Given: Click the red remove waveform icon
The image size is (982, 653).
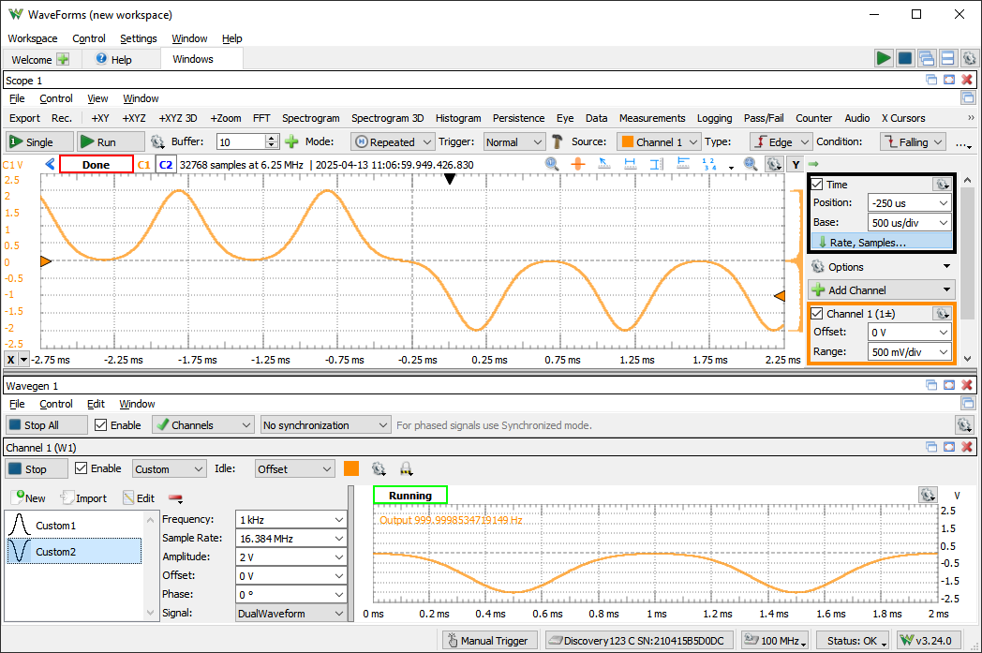Looking at the screenshot, I should pyautogui.click(x=175, y=498).
